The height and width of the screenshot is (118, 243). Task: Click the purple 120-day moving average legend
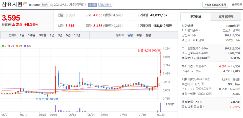click(28, 46)
